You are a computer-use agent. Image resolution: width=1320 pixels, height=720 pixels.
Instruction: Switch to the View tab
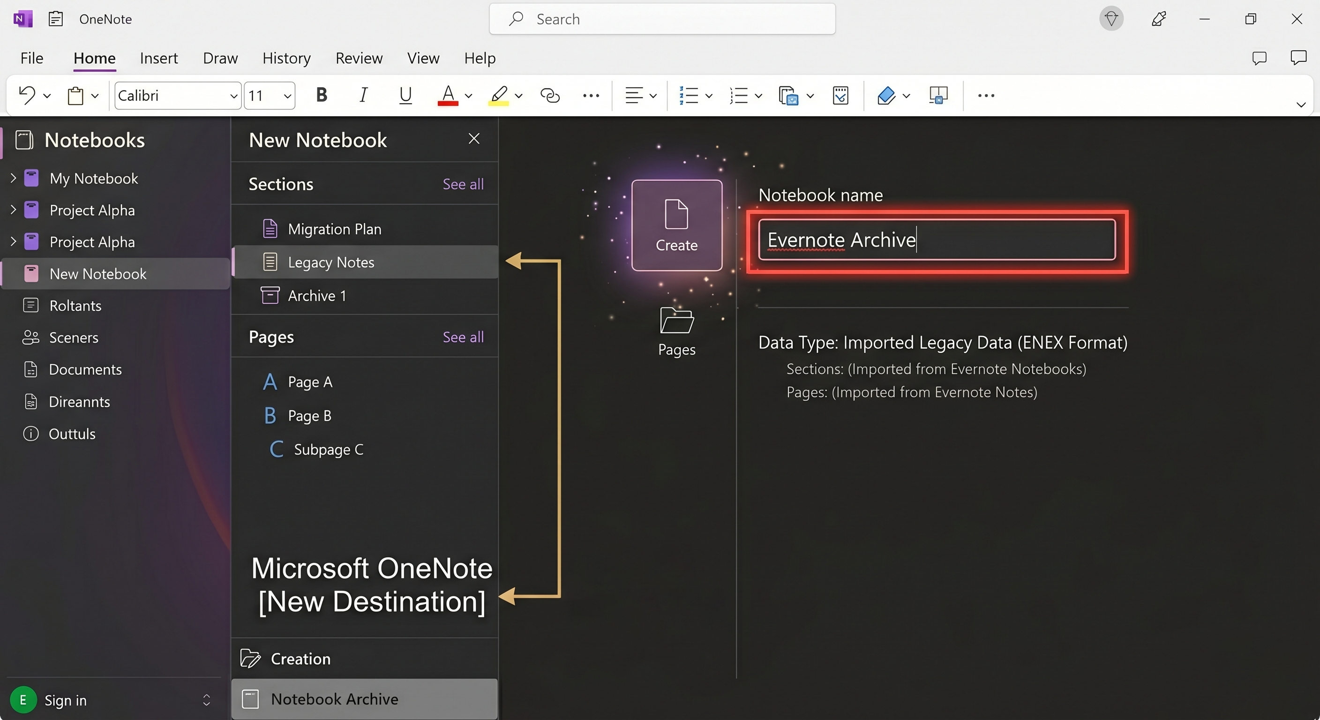point(423,59)
